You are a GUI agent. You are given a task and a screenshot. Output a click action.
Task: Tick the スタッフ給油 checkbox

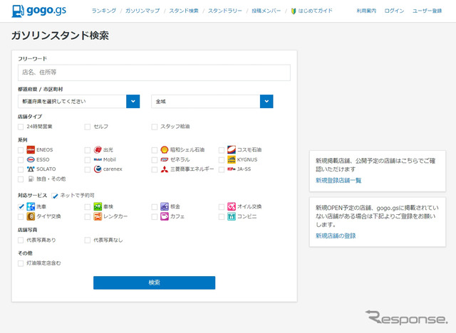point(155,127)
